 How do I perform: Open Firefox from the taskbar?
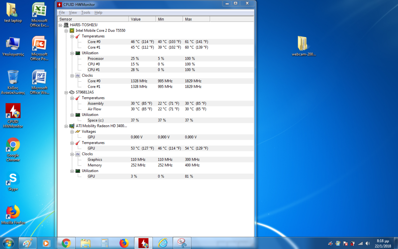click(x=124, y=243)
